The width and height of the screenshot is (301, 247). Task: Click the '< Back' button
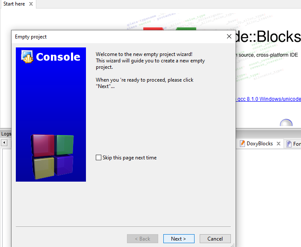pyautogui.click(x=142, y=239)
